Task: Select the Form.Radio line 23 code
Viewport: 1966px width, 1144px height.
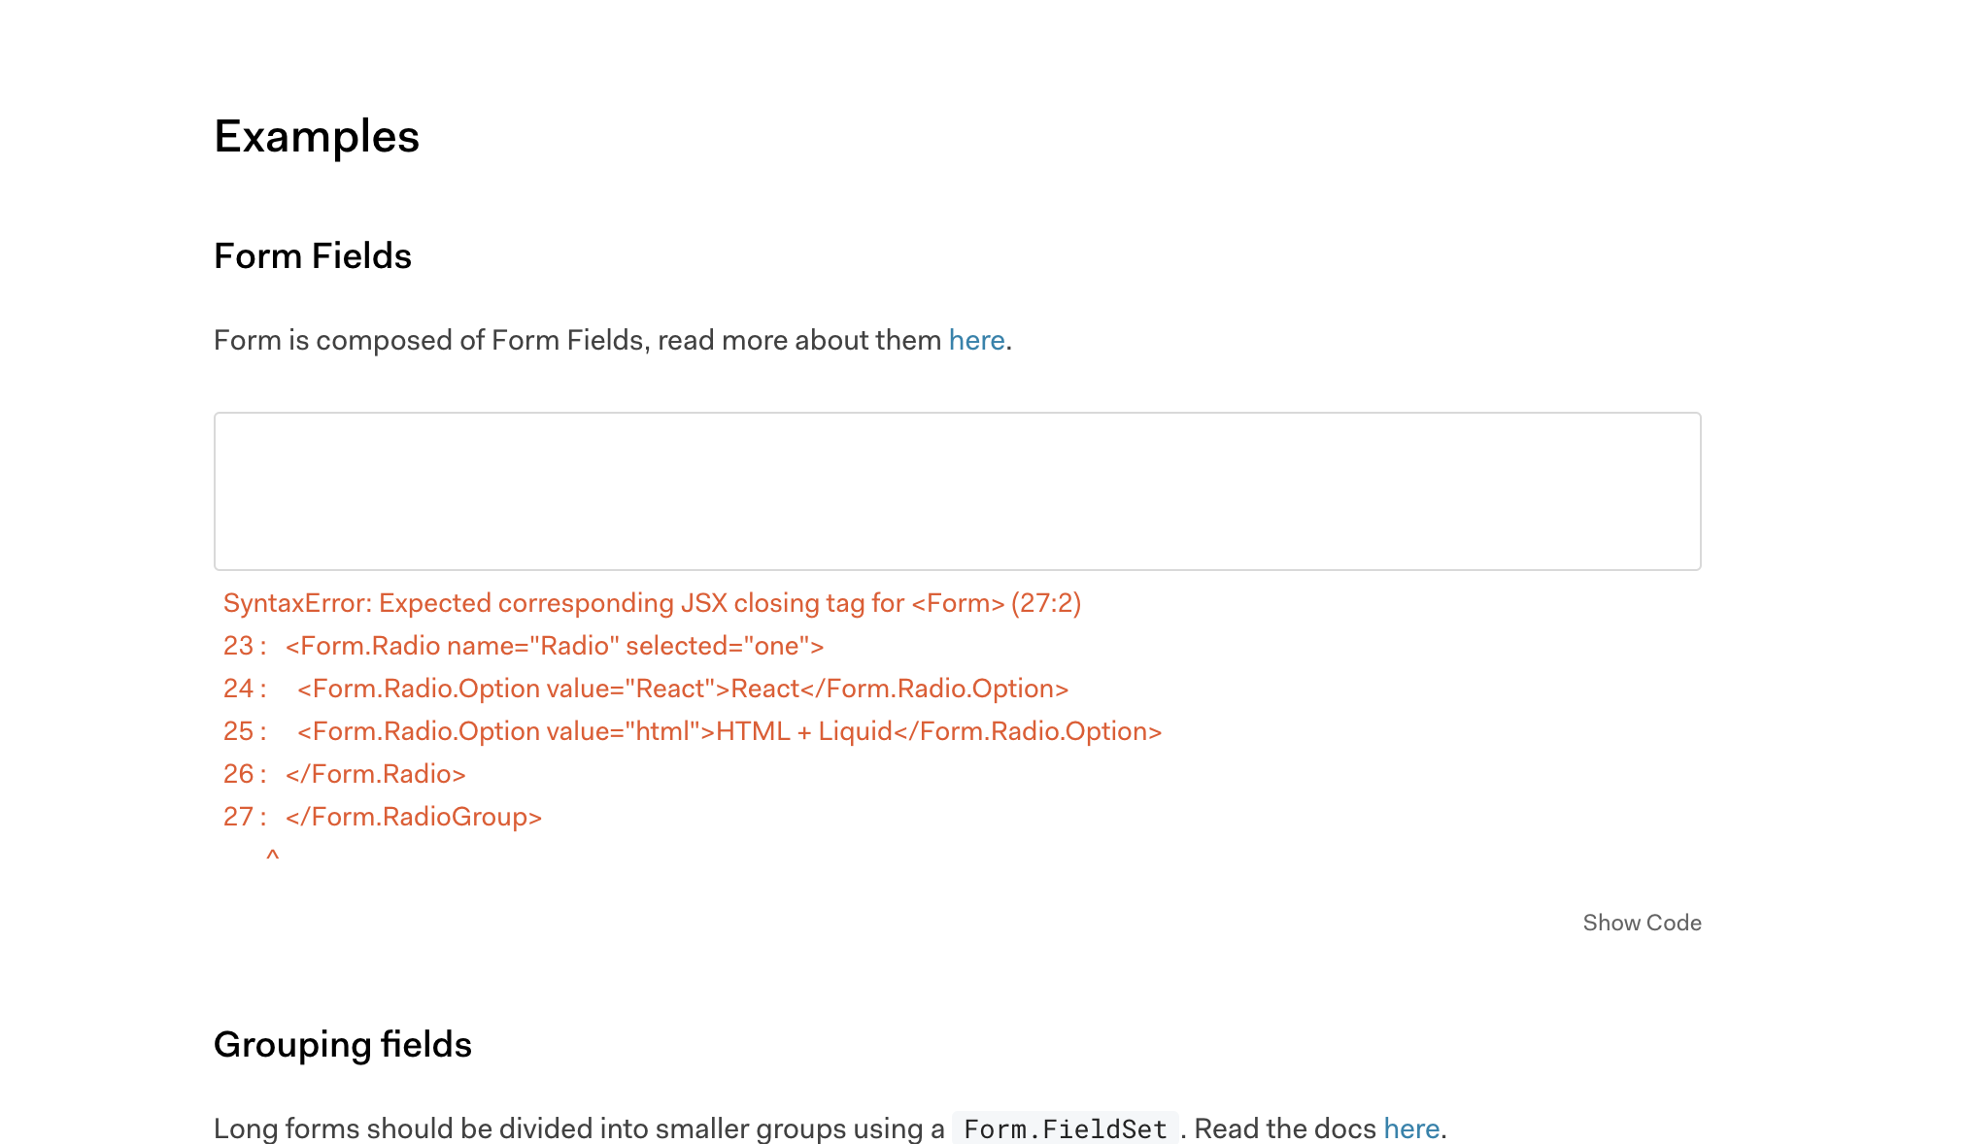Action: 556,645
